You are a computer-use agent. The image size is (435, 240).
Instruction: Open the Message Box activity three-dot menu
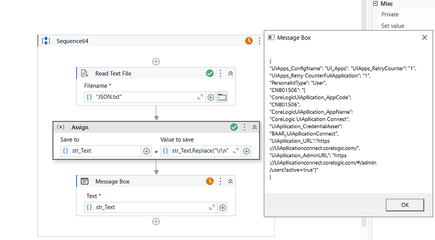point(220,181)
